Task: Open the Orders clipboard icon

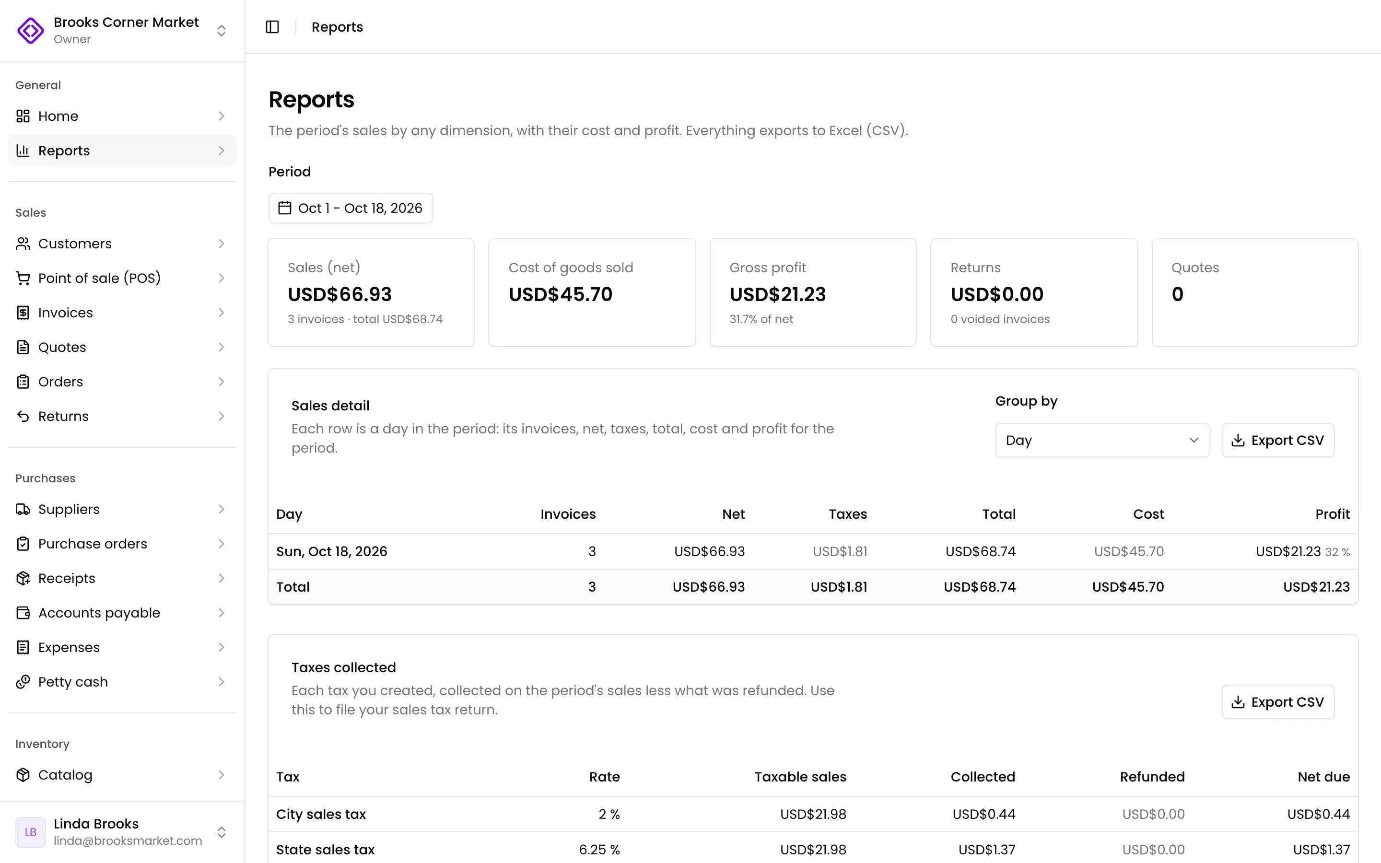Action: 23,382
